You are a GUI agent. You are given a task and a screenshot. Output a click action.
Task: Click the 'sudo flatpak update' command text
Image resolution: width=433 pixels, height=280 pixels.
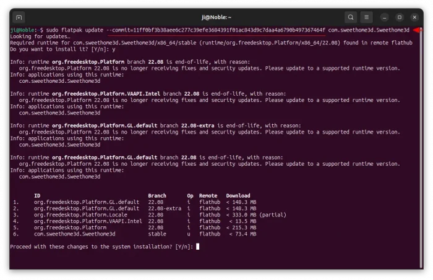pyautogui.click(x=75, y=30)
